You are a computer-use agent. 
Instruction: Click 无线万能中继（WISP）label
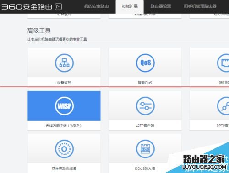(64, 126)
